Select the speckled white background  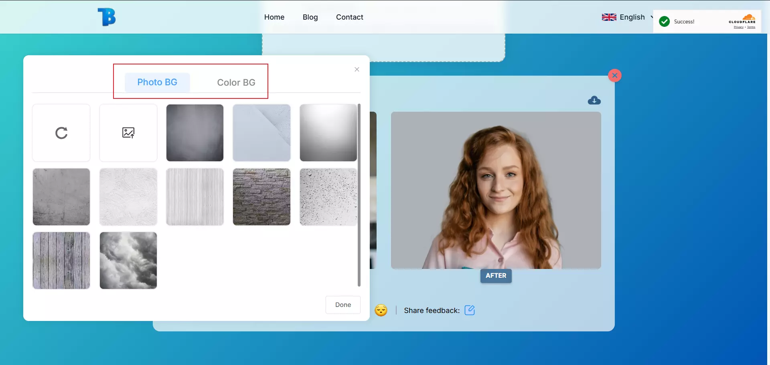(328, 197)
